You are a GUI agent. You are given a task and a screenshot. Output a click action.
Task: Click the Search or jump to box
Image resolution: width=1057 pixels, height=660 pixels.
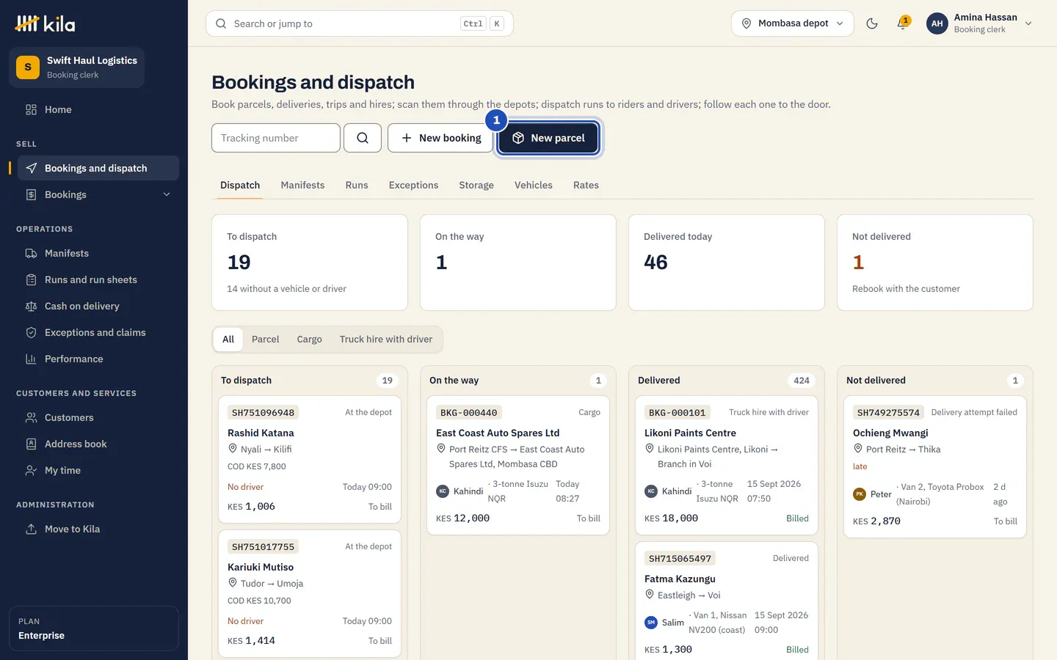point(360,23)
